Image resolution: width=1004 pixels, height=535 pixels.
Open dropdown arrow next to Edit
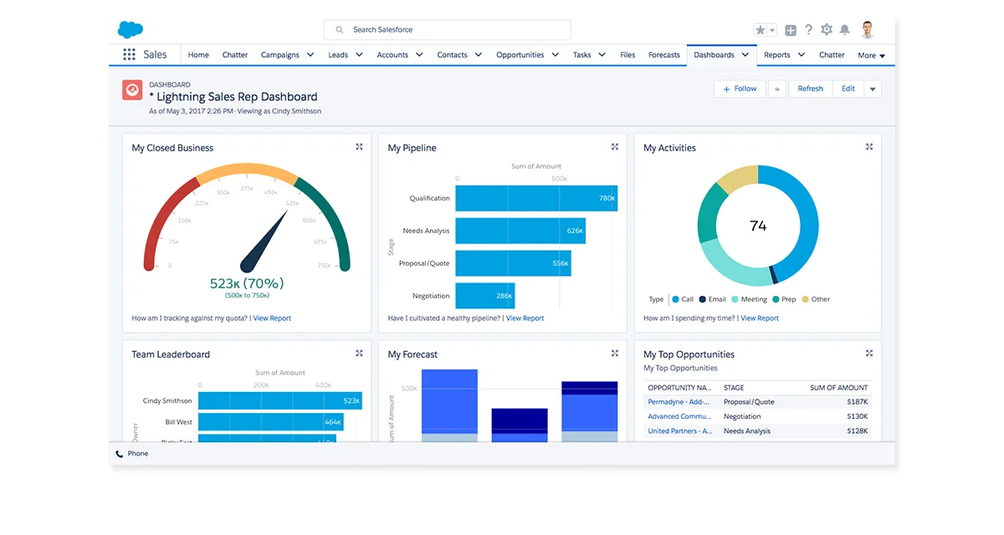point(873,89)
